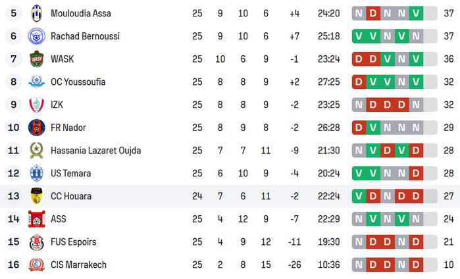
Task: Click the ASS club crest
Action: pos(36,219)
